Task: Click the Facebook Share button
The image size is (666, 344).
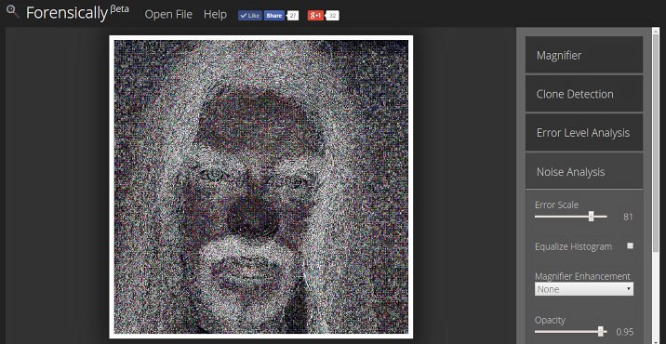Action: click(274, 16)
